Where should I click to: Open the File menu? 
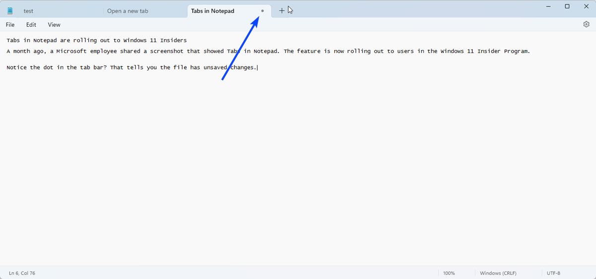pos(10,24)
